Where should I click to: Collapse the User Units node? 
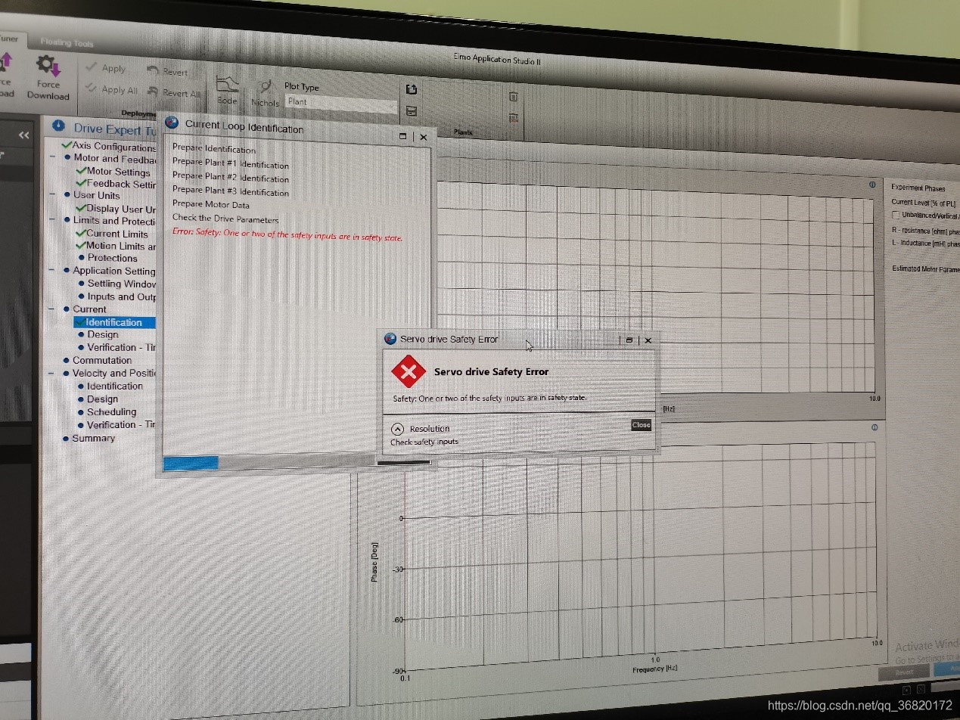pos(53,195)
